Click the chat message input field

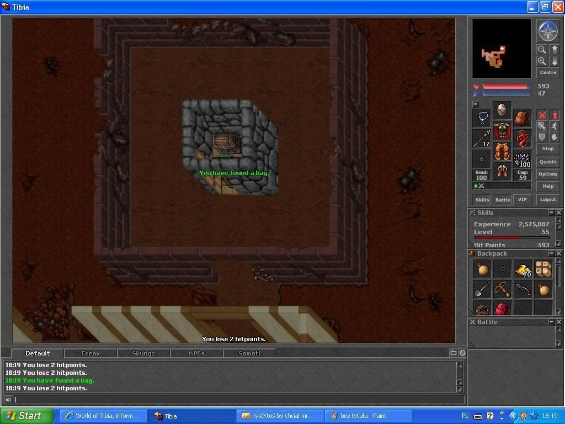[x=239, y=400]
